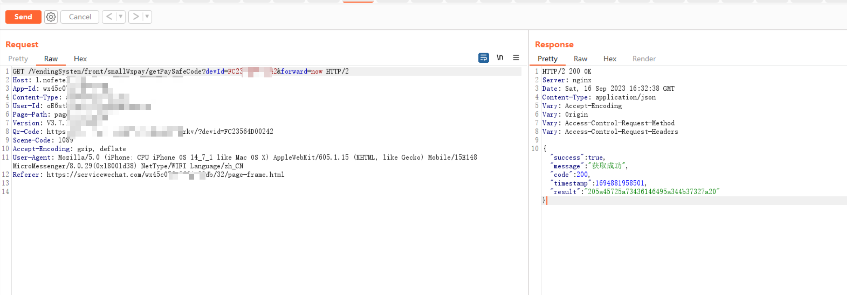Open request settings gear icon
The image size is (847, 295).
[x=51, y=17]
